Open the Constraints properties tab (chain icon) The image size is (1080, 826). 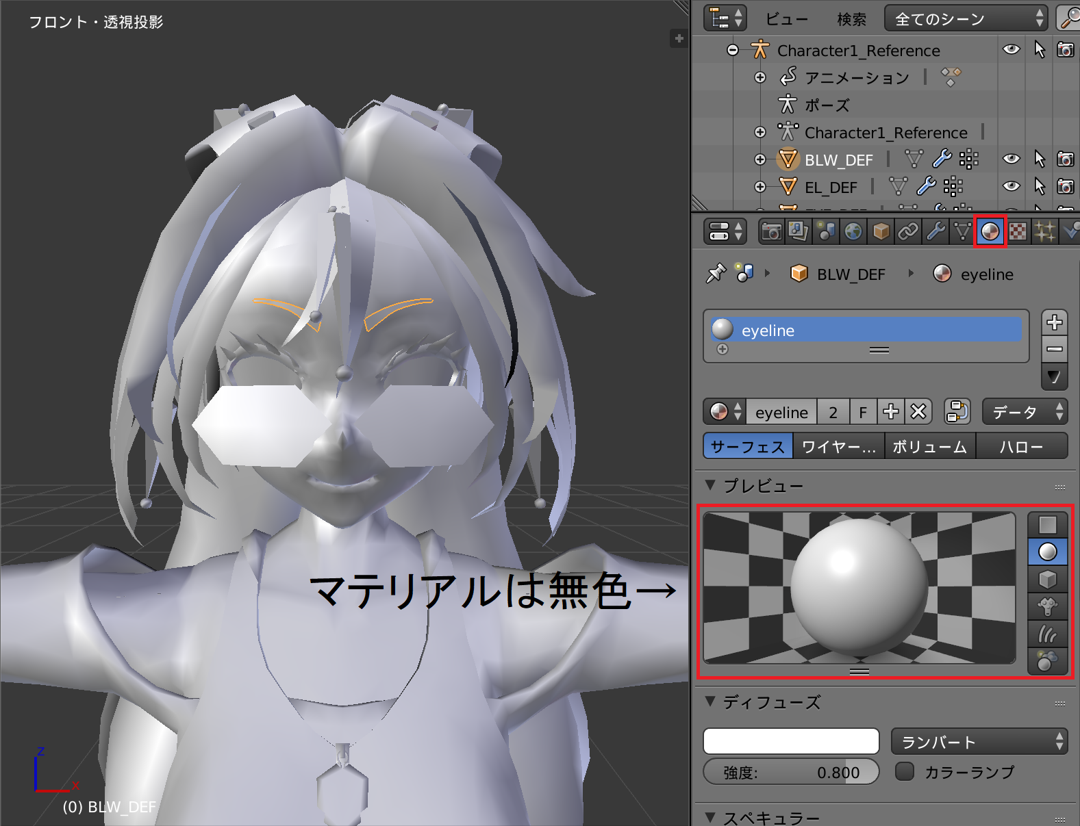[908, 232]
